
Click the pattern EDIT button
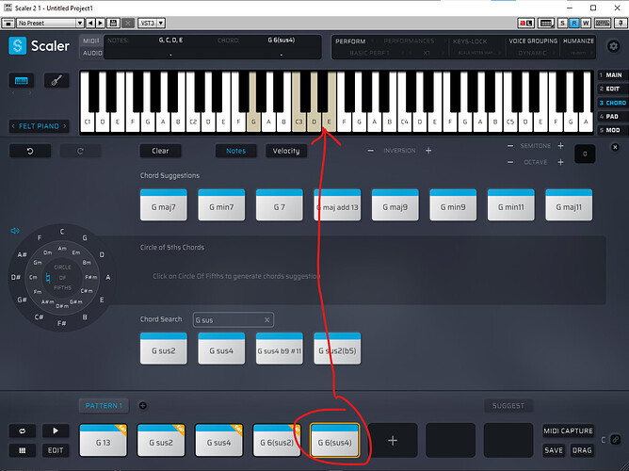[x=56, y=450]
